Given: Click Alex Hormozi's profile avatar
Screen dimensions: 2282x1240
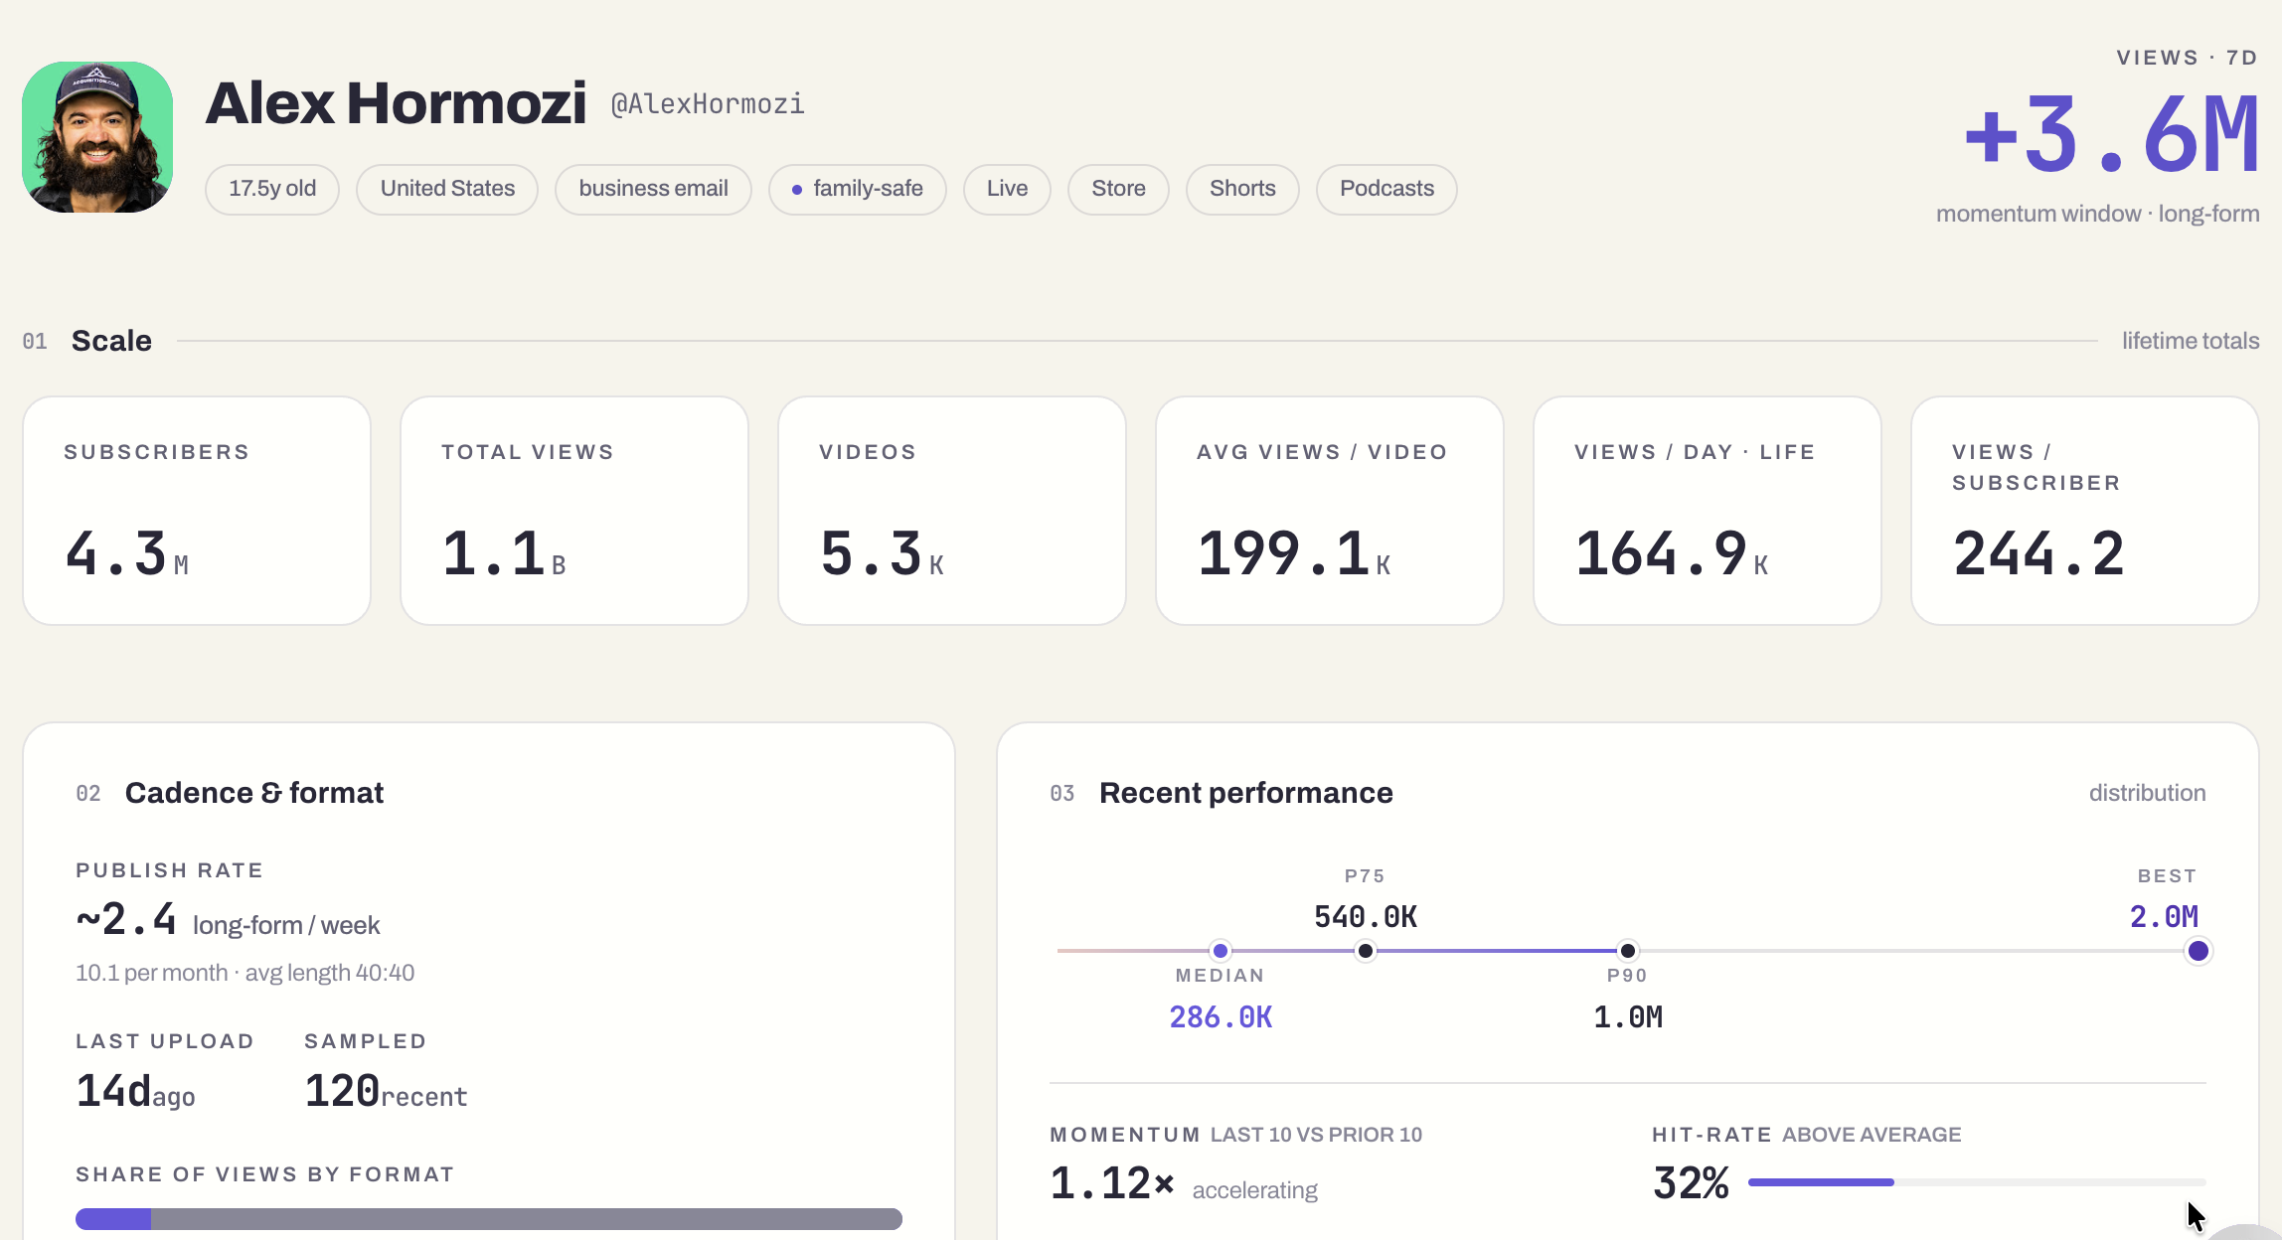Looking at the screenshot, I should tap(97, 137).
